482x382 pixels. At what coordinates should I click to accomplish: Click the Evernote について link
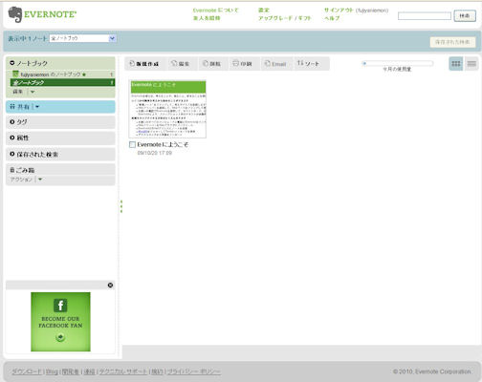(x=215, y=11)
